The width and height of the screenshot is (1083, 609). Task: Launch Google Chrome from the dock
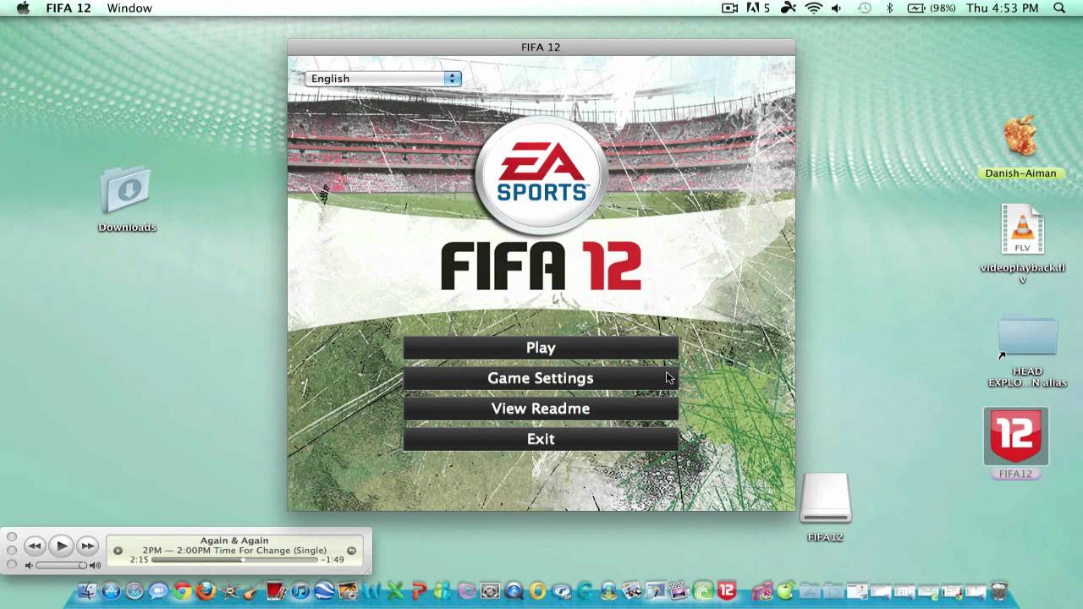coord(182,590)
